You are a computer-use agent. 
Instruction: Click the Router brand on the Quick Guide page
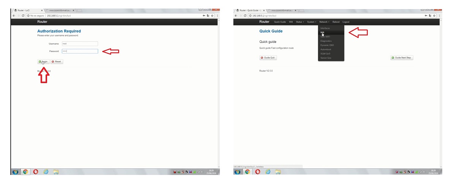(264, 22)
